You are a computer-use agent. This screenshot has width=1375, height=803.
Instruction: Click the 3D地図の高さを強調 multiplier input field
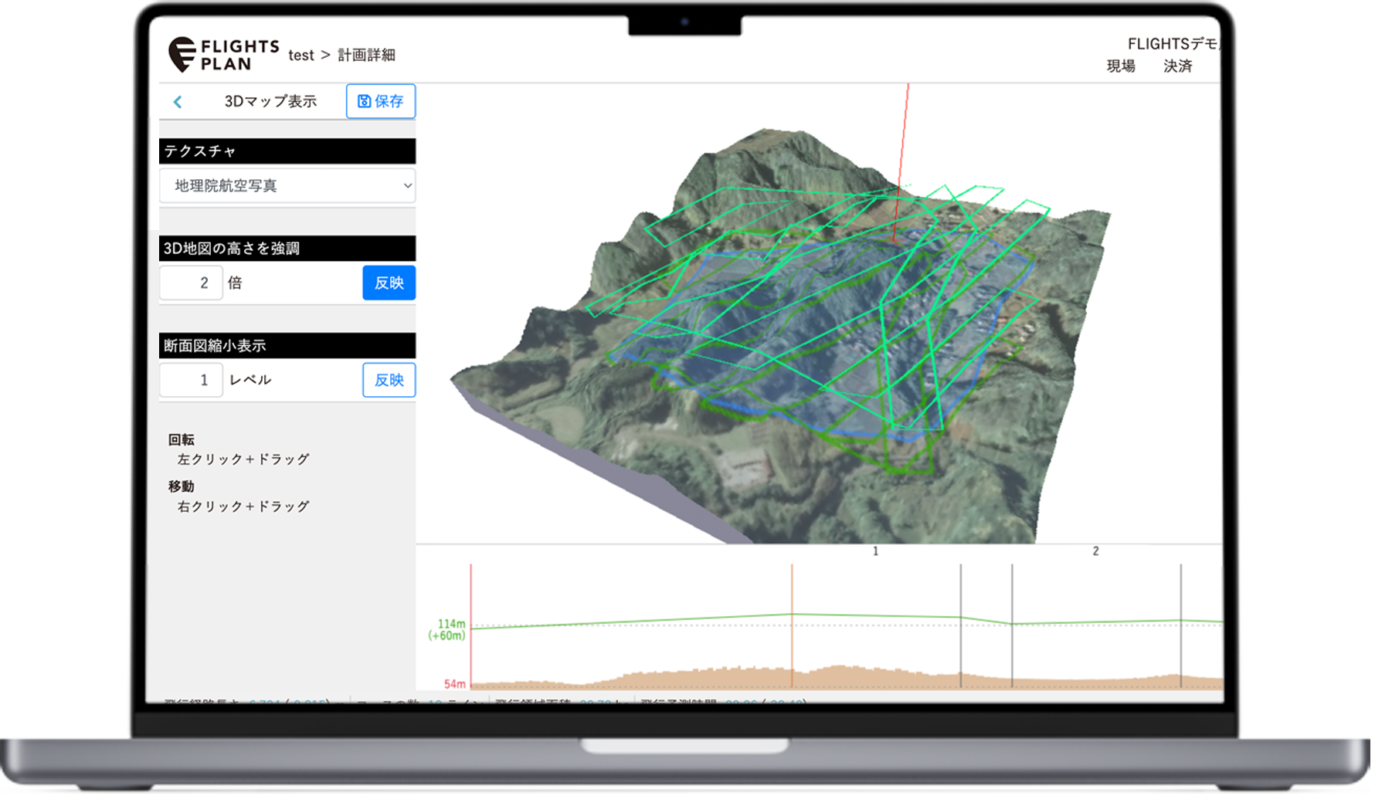click(191, 283)
